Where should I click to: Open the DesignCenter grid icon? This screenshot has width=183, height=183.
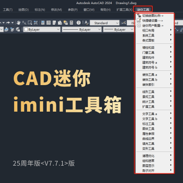click(x=48, y=23)
